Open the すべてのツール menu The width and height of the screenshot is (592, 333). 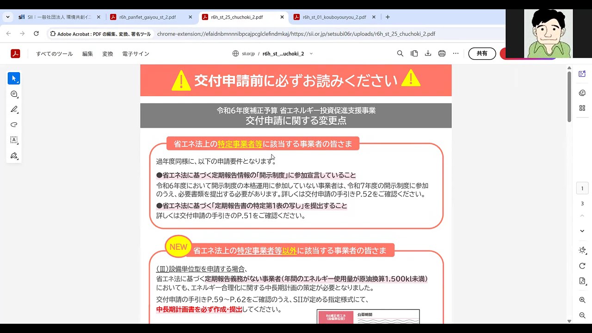(x=54, y=54)
